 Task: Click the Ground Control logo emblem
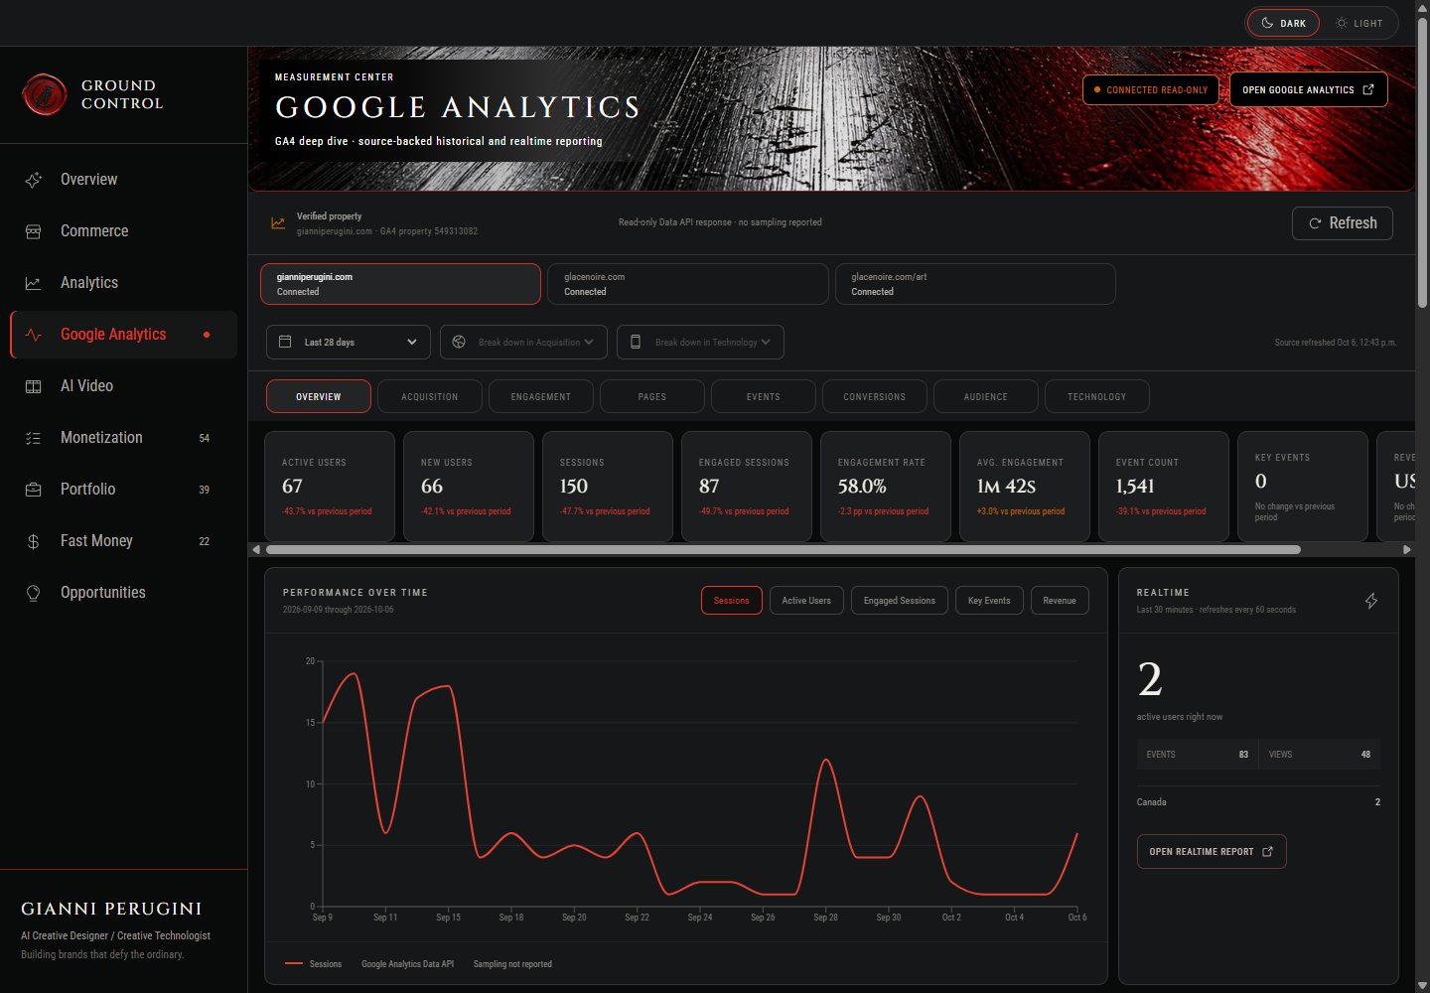tap(44, 95)
